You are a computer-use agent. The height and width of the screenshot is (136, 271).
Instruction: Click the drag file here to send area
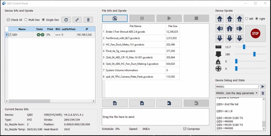pos(156,117)
